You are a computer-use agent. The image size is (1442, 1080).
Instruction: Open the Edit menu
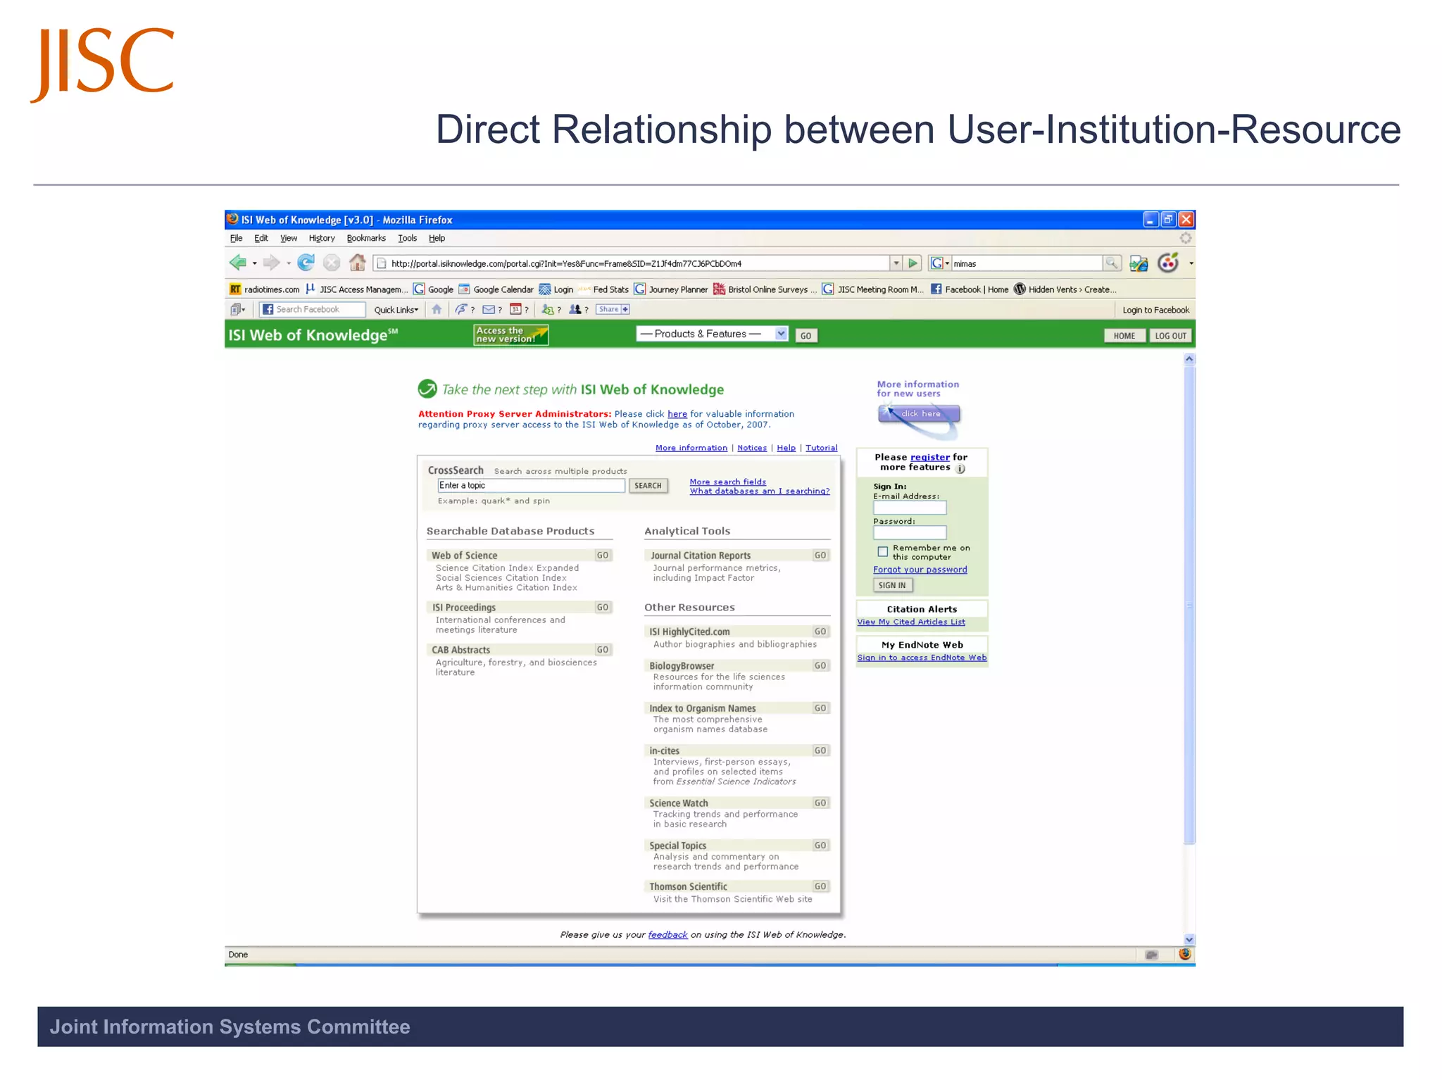click(261, 238)
